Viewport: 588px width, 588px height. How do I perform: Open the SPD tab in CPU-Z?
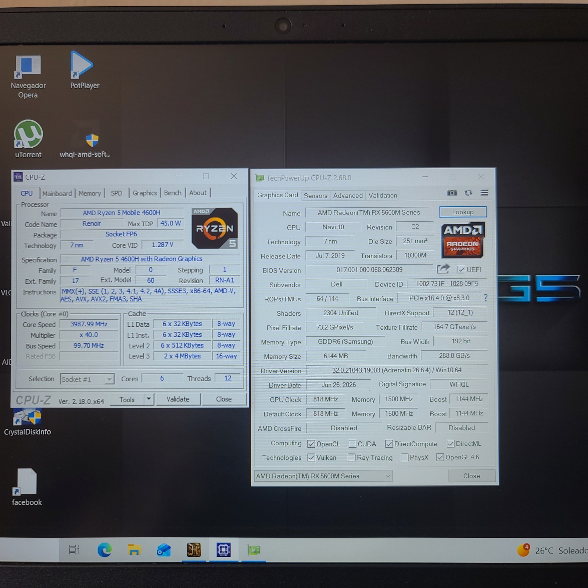click(116, 193)
